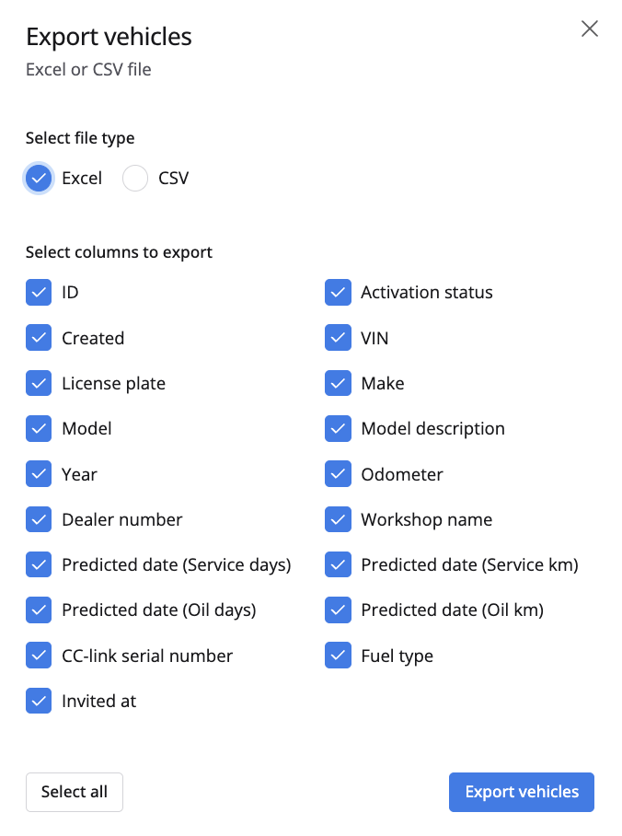622x836 pixels.
Task: Toggle Predicted date (Oil km) checkbox
Action: (x=338, y=610)
